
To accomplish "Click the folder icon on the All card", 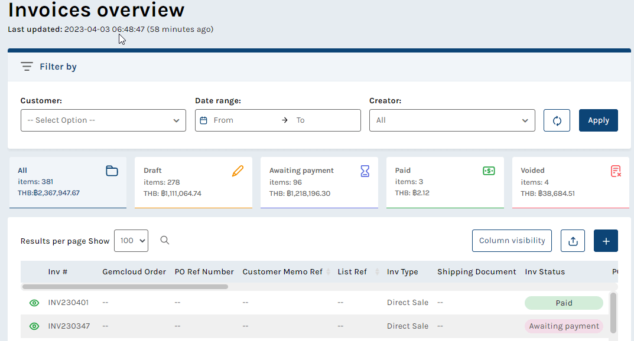I will click(112, 171).
